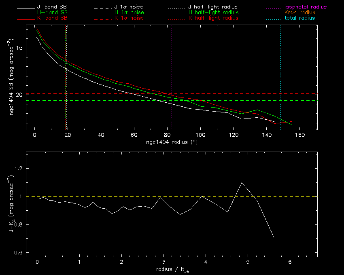Select the H-band SB legend entry
Screen dimensions: 344x275
(55, 13)
